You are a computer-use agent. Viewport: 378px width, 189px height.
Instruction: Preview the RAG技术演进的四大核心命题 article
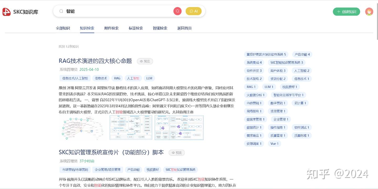tap(145, 61)
